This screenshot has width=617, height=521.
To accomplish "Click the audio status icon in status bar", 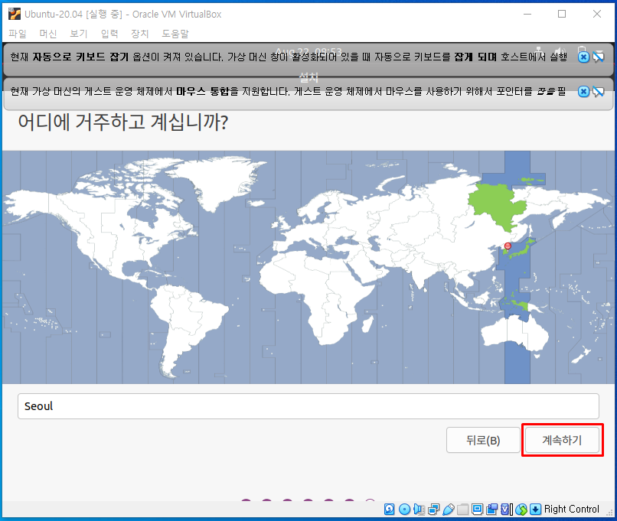I will 417,509.
